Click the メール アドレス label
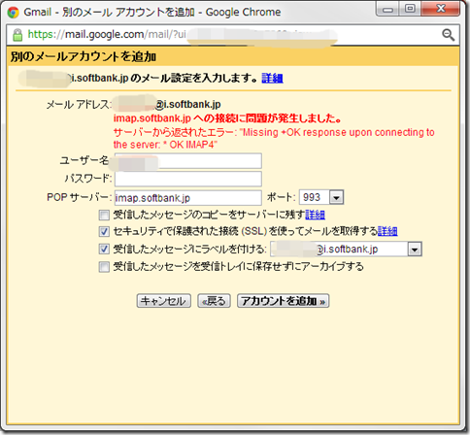The width and height of the screenshot is (470, 435). pos(79,105)
